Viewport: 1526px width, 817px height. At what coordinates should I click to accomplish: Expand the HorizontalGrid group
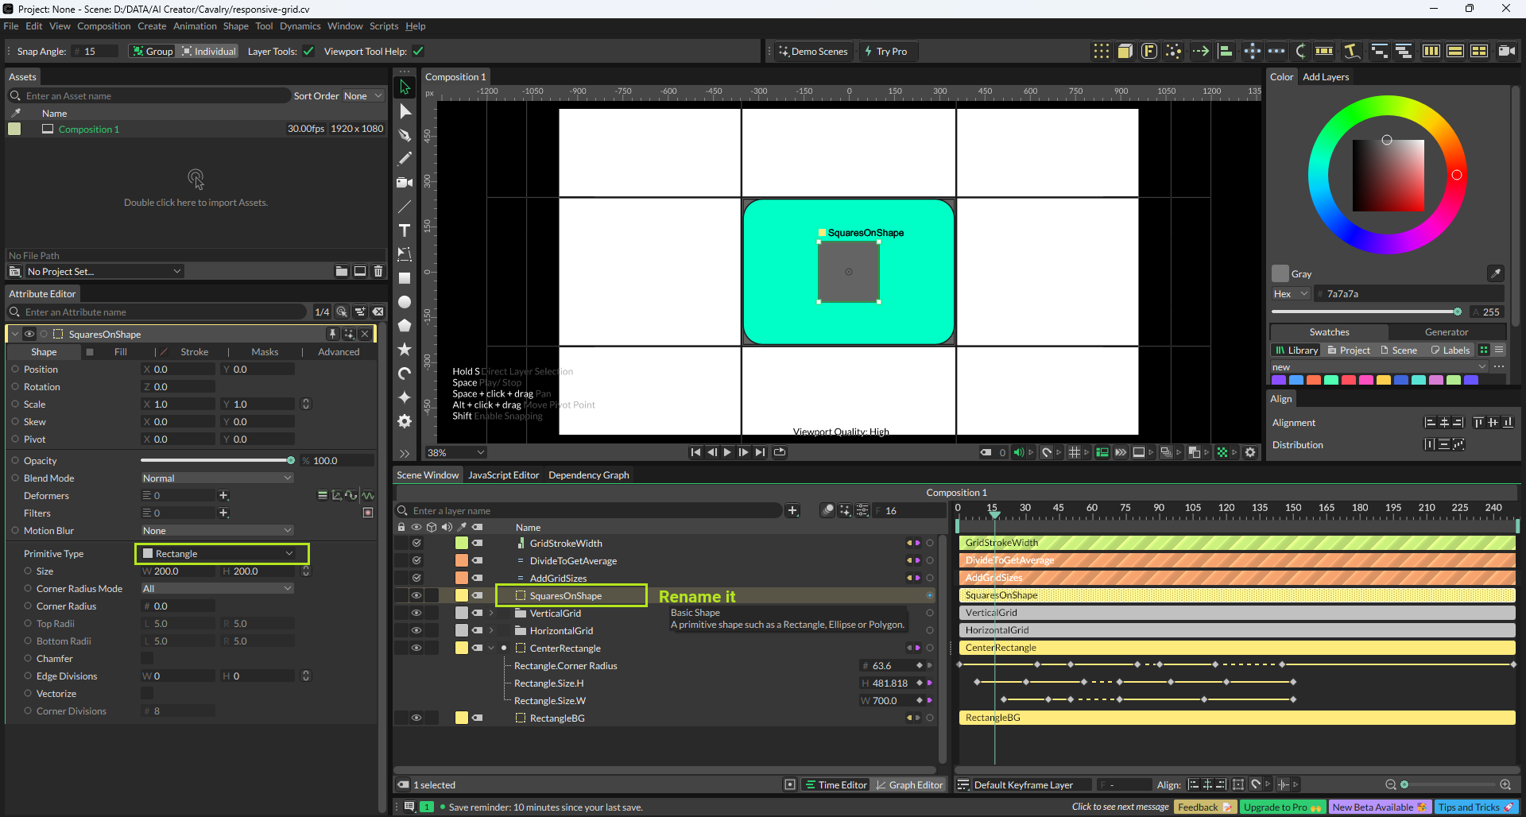click(491, 631)
